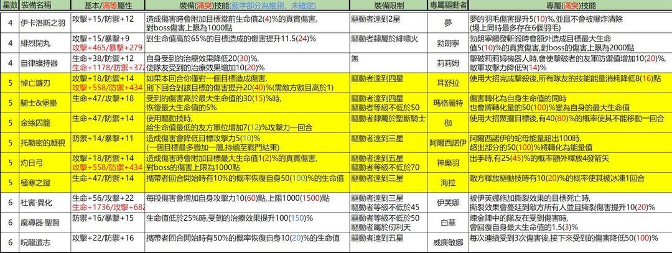Select the equipment skill cell of 極寒之證
Screen dimensions: 672x253
247,183
